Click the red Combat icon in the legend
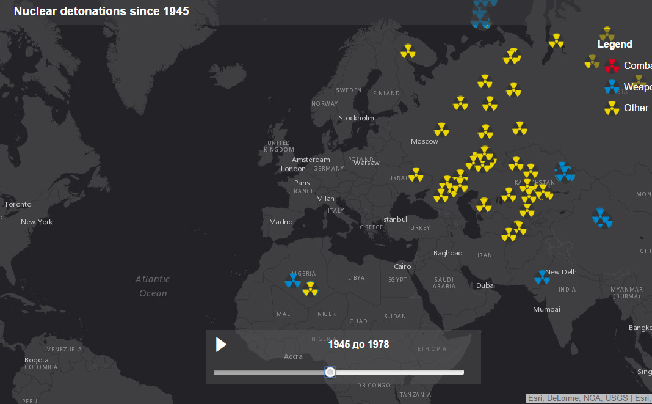652x404 pixels. pyautogui.click(x=612, y=66)
